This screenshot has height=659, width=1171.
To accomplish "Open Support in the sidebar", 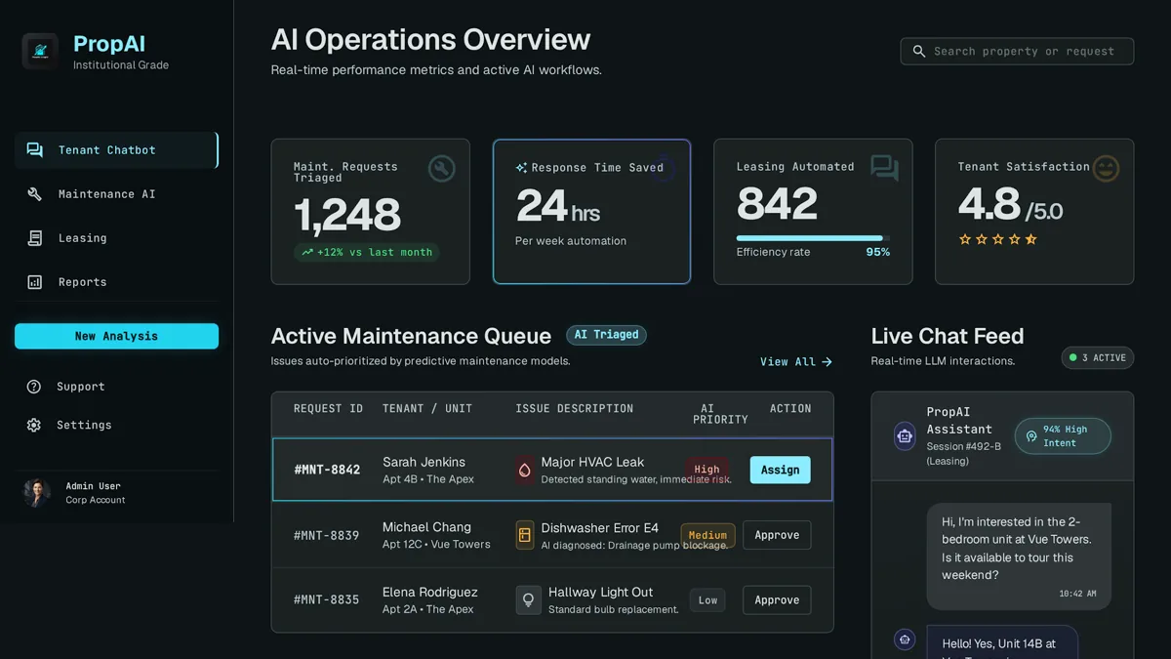I will click(116, 387).
